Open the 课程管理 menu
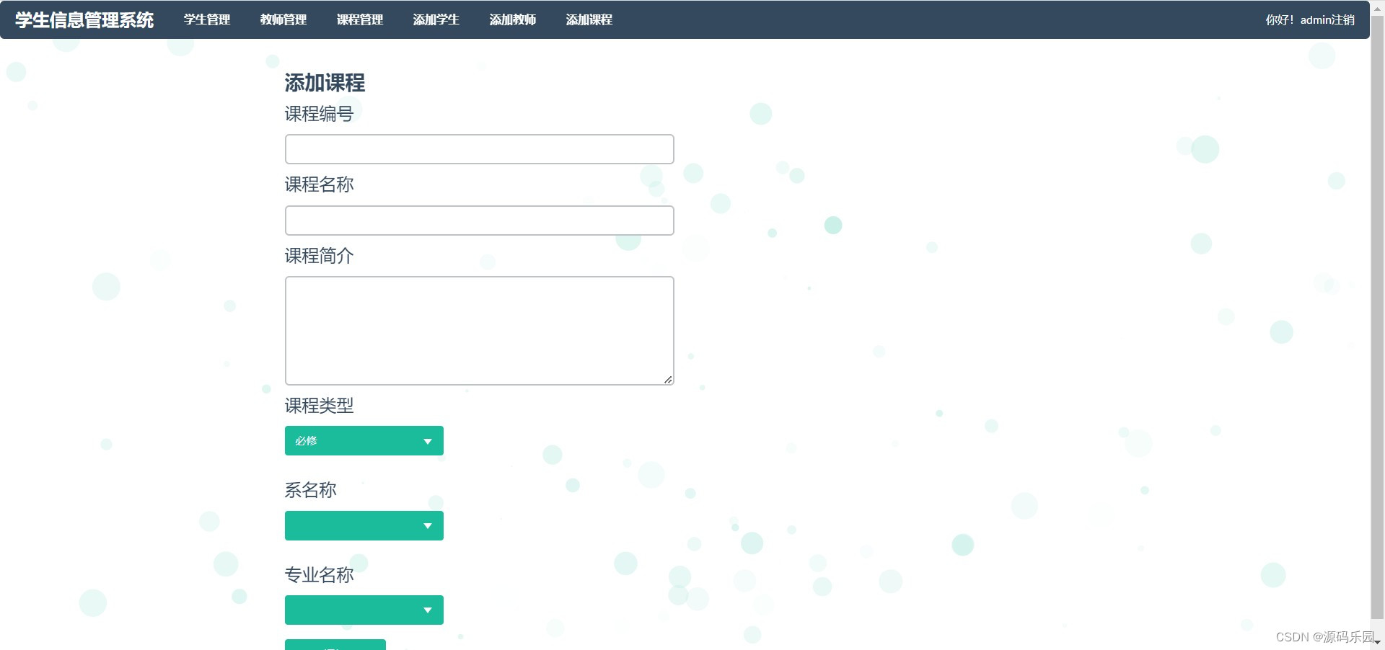Screen dimensions: 1385x650 [x=360, y=19]
